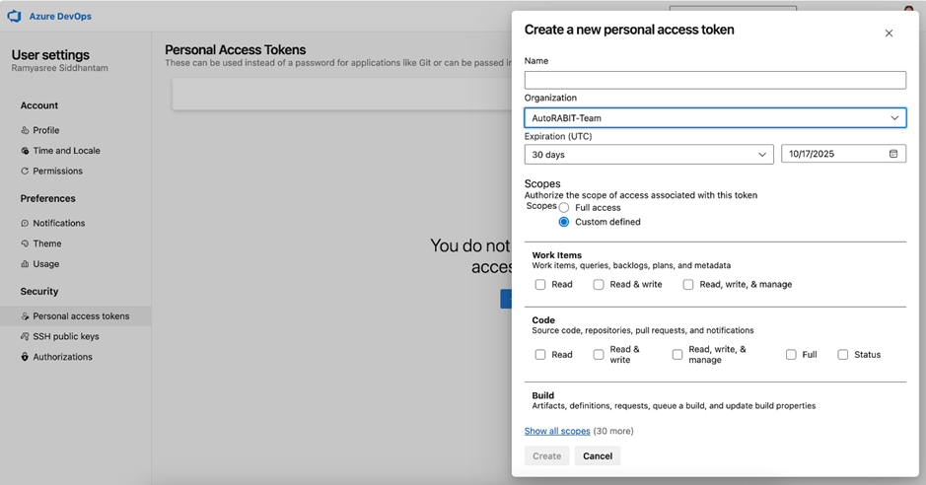926x485 pixels.
Task: Select the Full access radio button
Action: [x=564, y=208]
